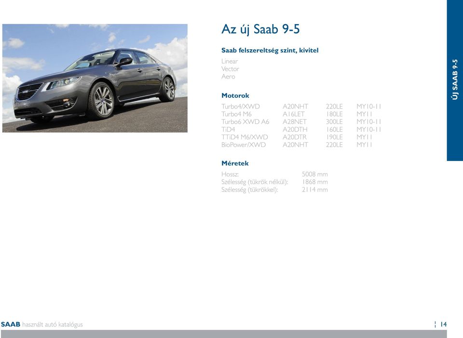The image size is (463, 338).
Task: Click the '2114 mm' width value
Action: (315, 189)
